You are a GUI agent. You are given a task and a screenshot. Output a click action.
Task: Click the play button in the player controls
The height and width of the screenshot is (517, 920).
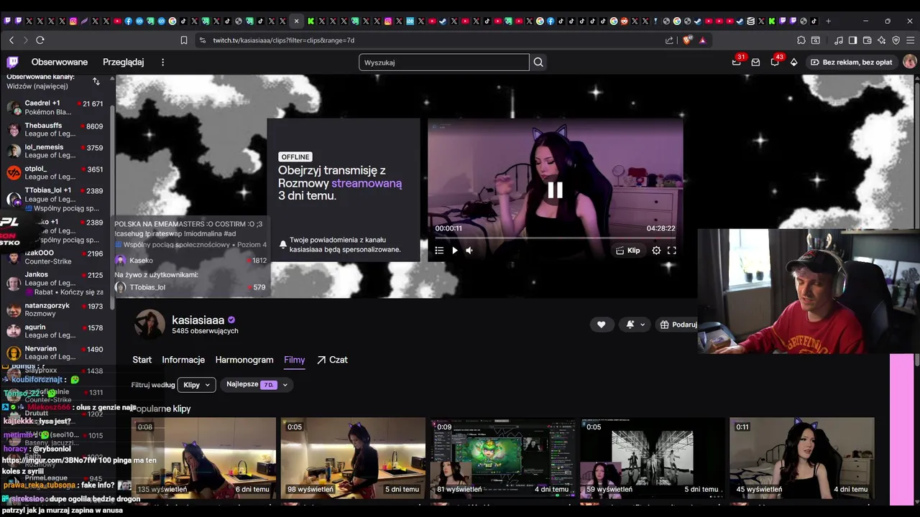(x=454, y=251)
